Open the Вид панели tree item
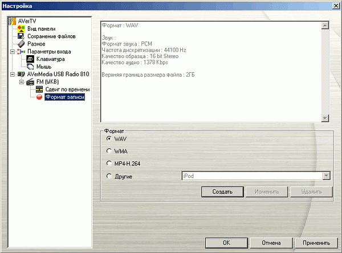Image resolution: width=342 pixels, height=253 pixels. 41,29
